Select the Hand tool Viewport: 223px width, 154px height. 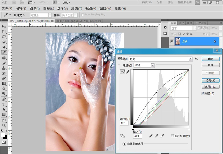pyautogui.click(x=4, y=121)
